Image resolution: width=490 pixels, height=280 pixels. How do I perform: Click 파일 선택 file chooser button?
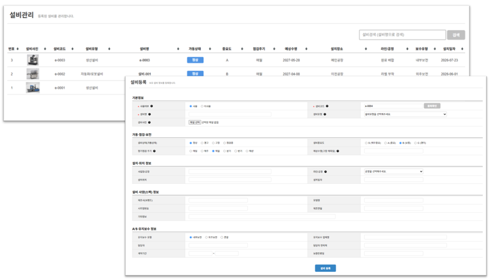[195, 122]
